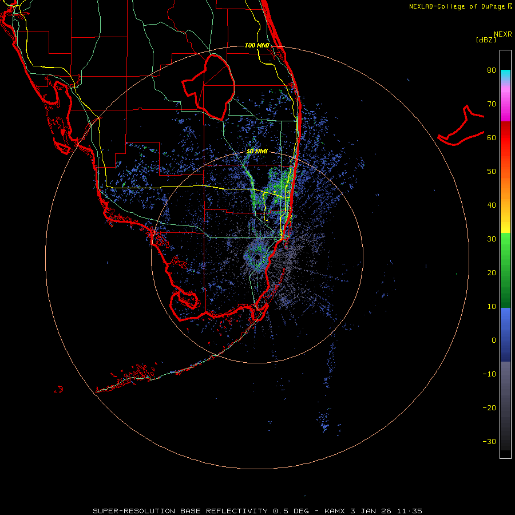Click the 10 value on the dBZ scale
515x515 pixels.
click(x=492, y=307)
